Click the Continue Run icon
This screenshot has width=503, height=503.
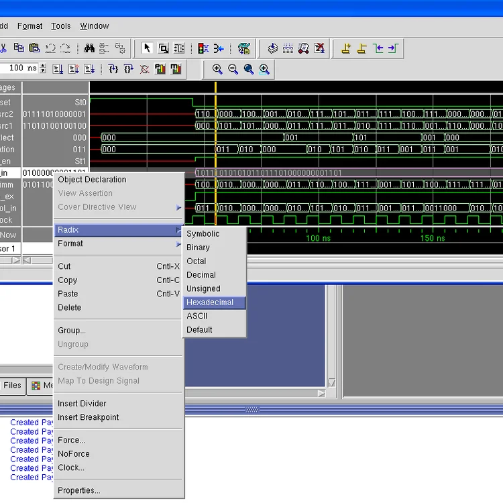(x=74, y=68)
